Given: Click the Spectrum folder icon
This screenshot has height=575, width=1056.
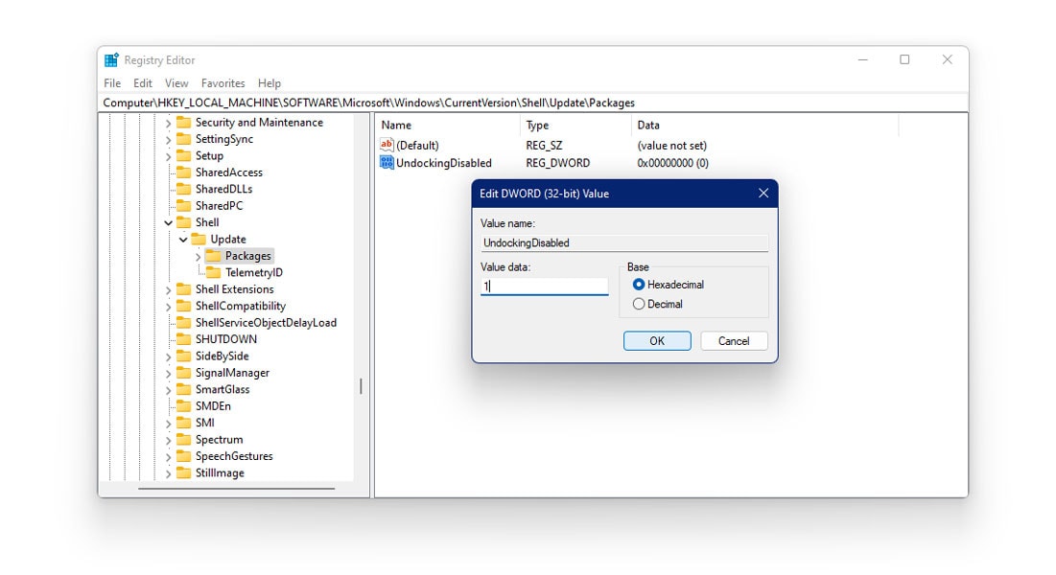Looking at the screenshot, I should [x=184, y=439].
